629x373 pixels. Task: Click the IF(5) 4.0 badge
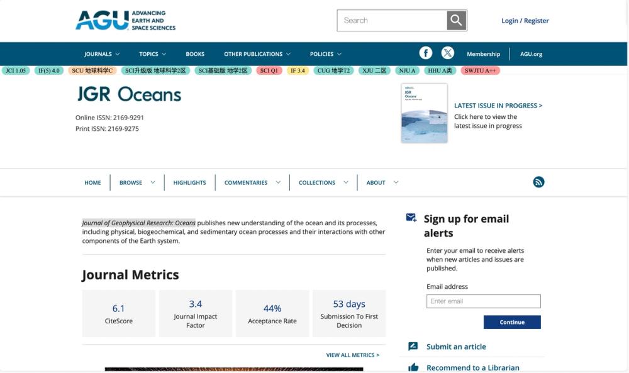[49, 70]
